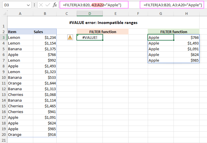Click the Enter checkmark formula bar icon
Image resolution: width=207 pixels, height=143 pixels.
pos(48,5)
